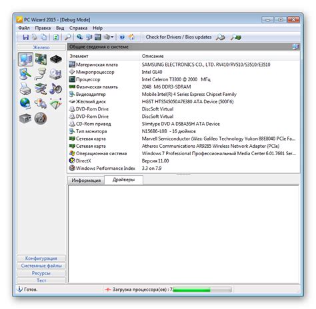316x309 pixels.
Task: Click the Save (floppy disk) toolbar icon
Action: coord(25,37)
